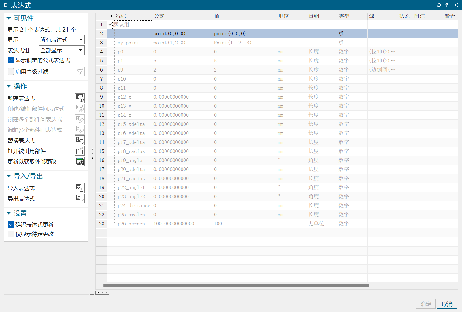Screen dimensions: 462x312
Task: Disable the 延迟表达式更新 checkbox
Action: 11,224
